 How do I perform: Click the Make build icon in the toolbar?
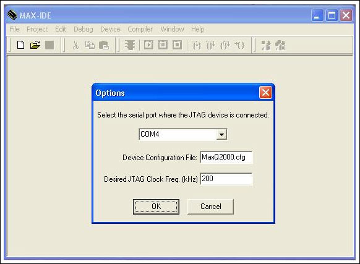click(x=266, y=45)
